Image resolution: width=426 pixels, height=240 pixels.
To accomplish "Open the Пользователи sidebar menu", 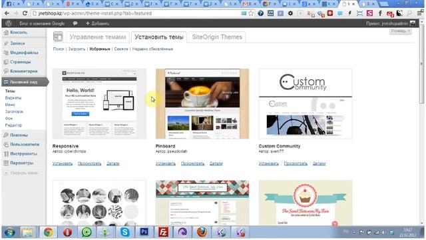I will [24, 144].
